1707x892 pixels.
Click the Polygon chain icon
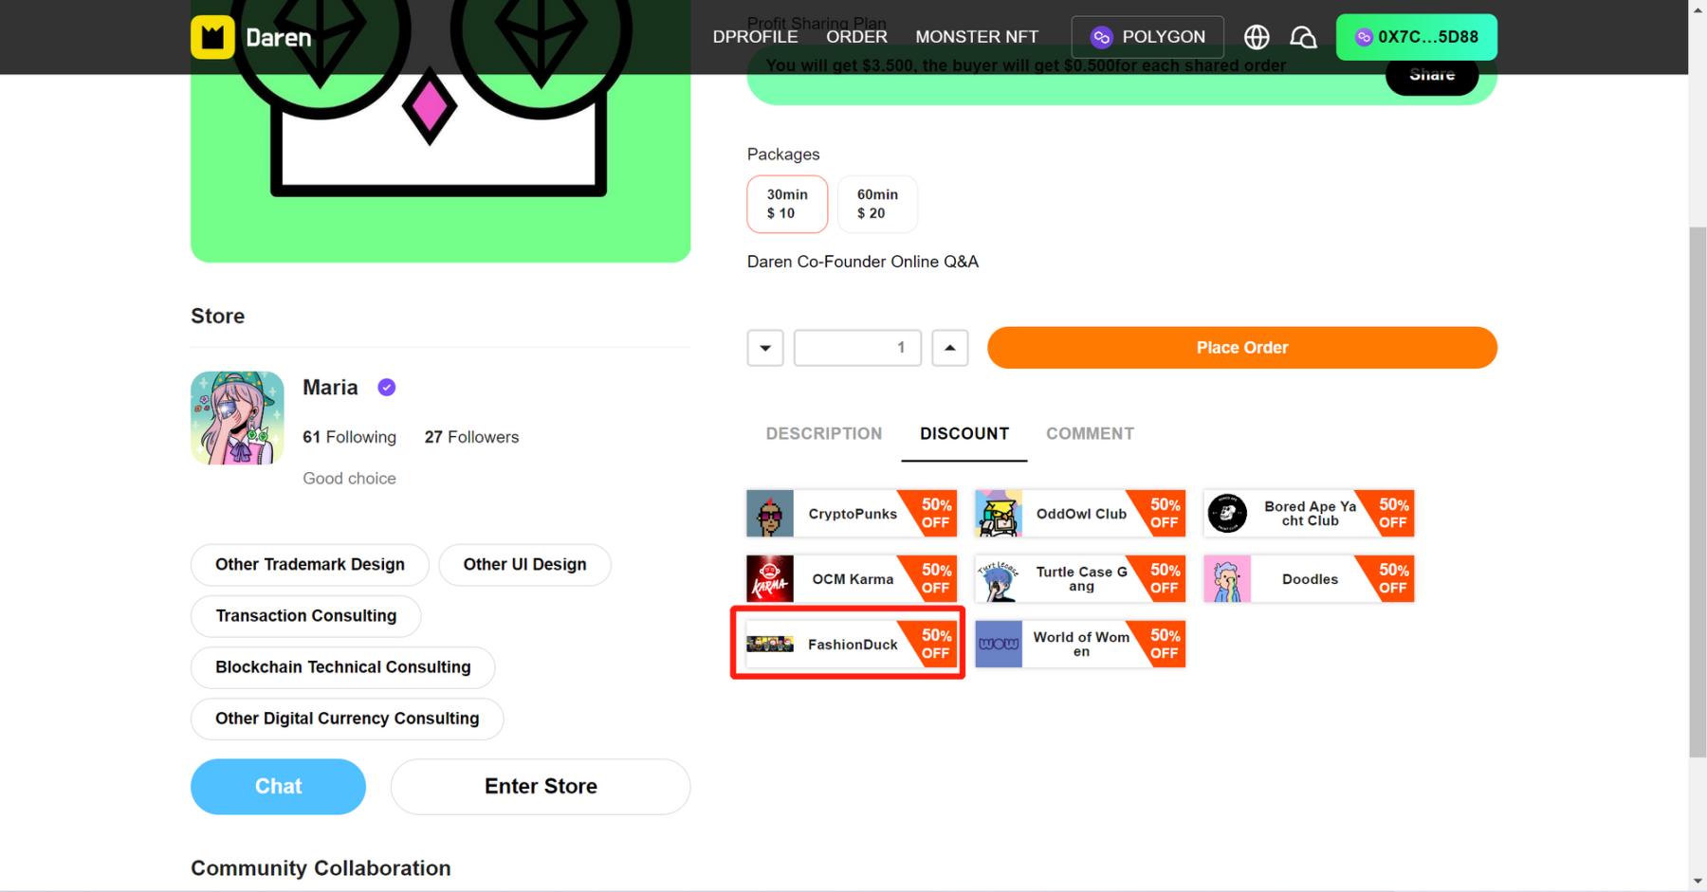1101,37
